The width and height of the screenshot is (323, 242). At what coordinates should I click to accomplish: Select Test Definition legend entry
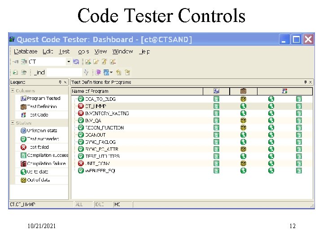tap(42, 107)
